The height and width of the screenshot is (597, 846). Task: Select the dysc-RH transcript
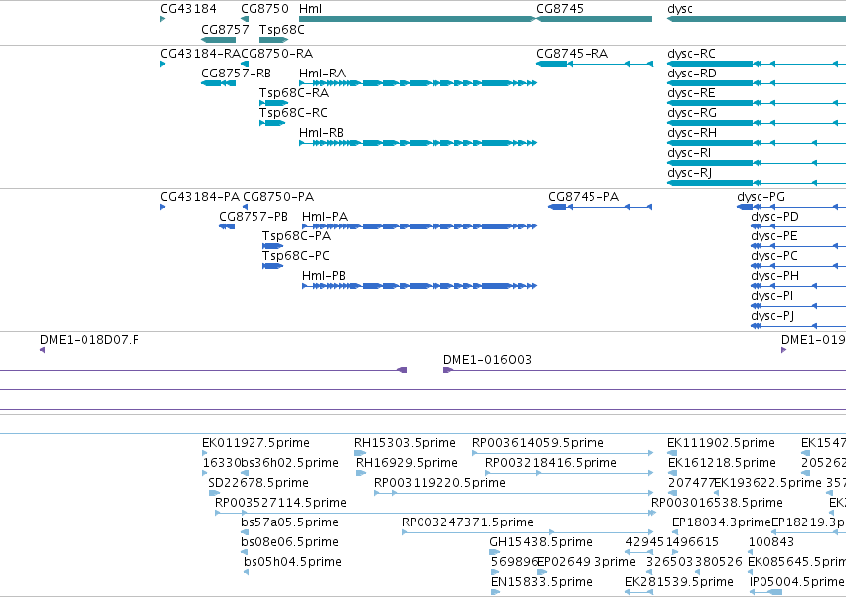point(757,143)
